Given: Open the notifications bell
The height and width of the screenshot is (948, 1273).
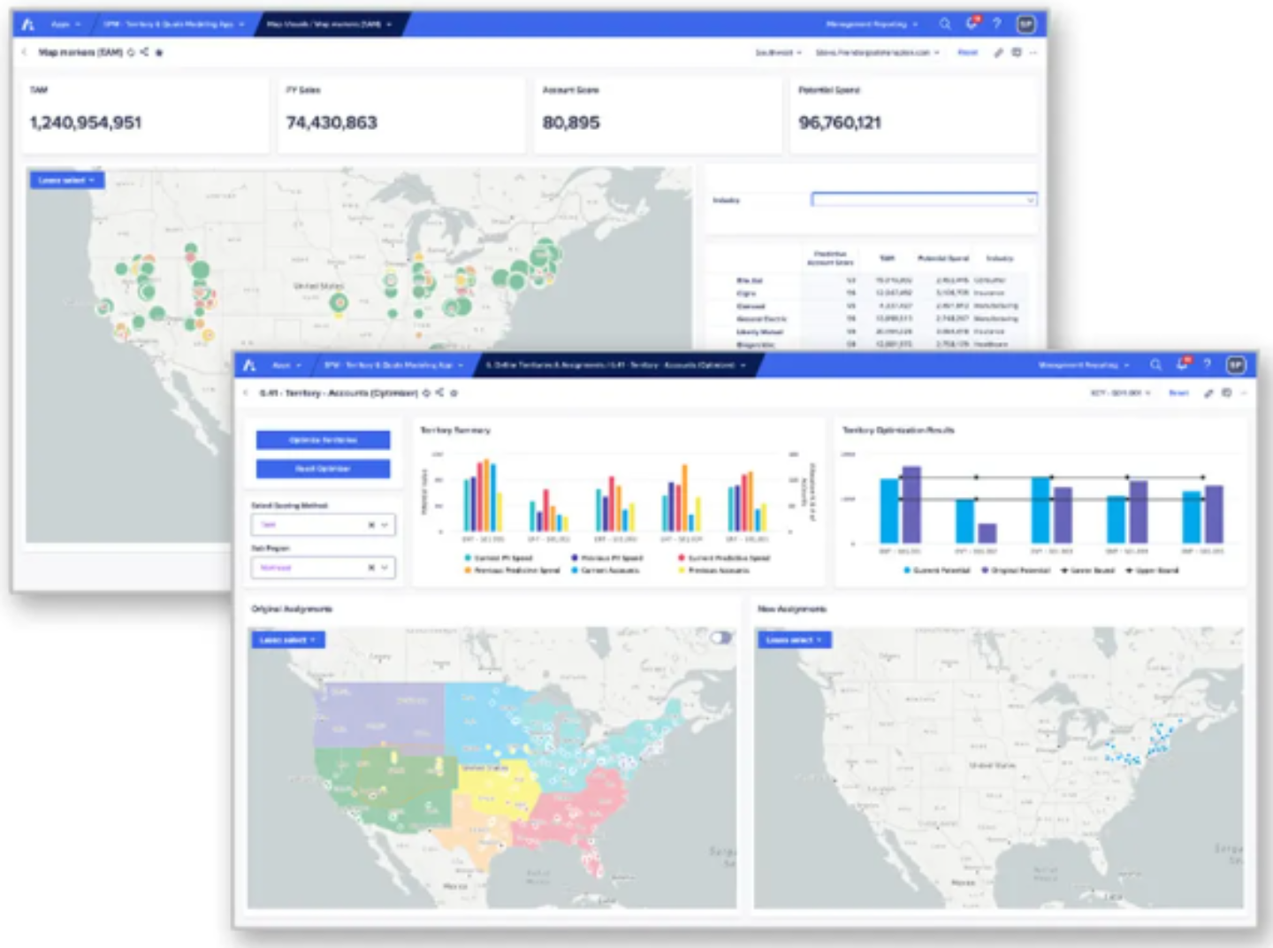Looking at the screenshot, I should pos(971,24).
